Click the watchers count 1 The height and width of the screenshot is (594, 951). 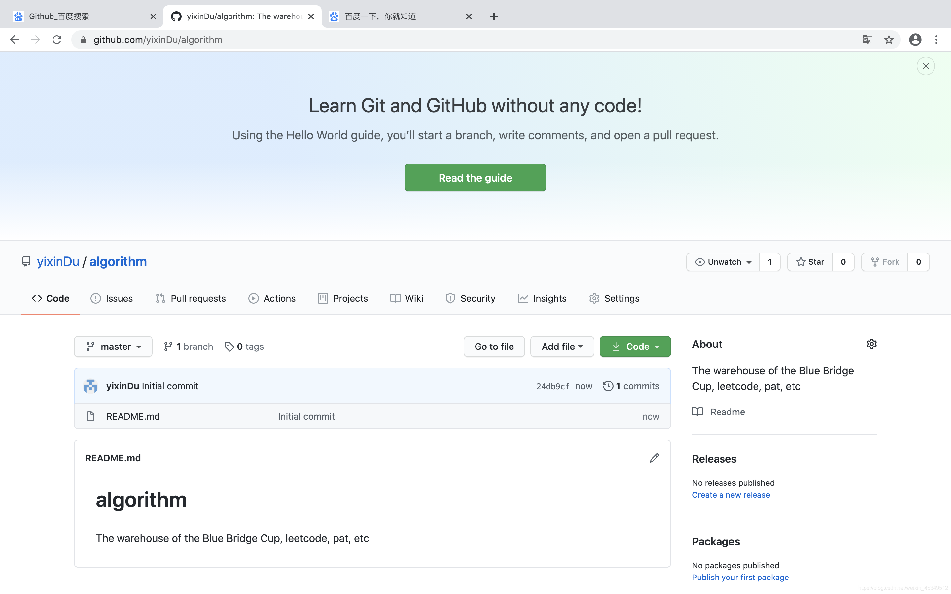pos(770,262)
